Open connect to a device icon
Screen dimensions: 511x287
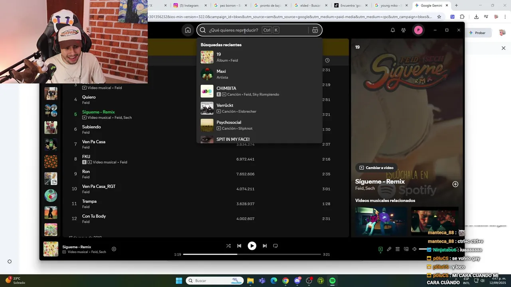click(406, 249)
